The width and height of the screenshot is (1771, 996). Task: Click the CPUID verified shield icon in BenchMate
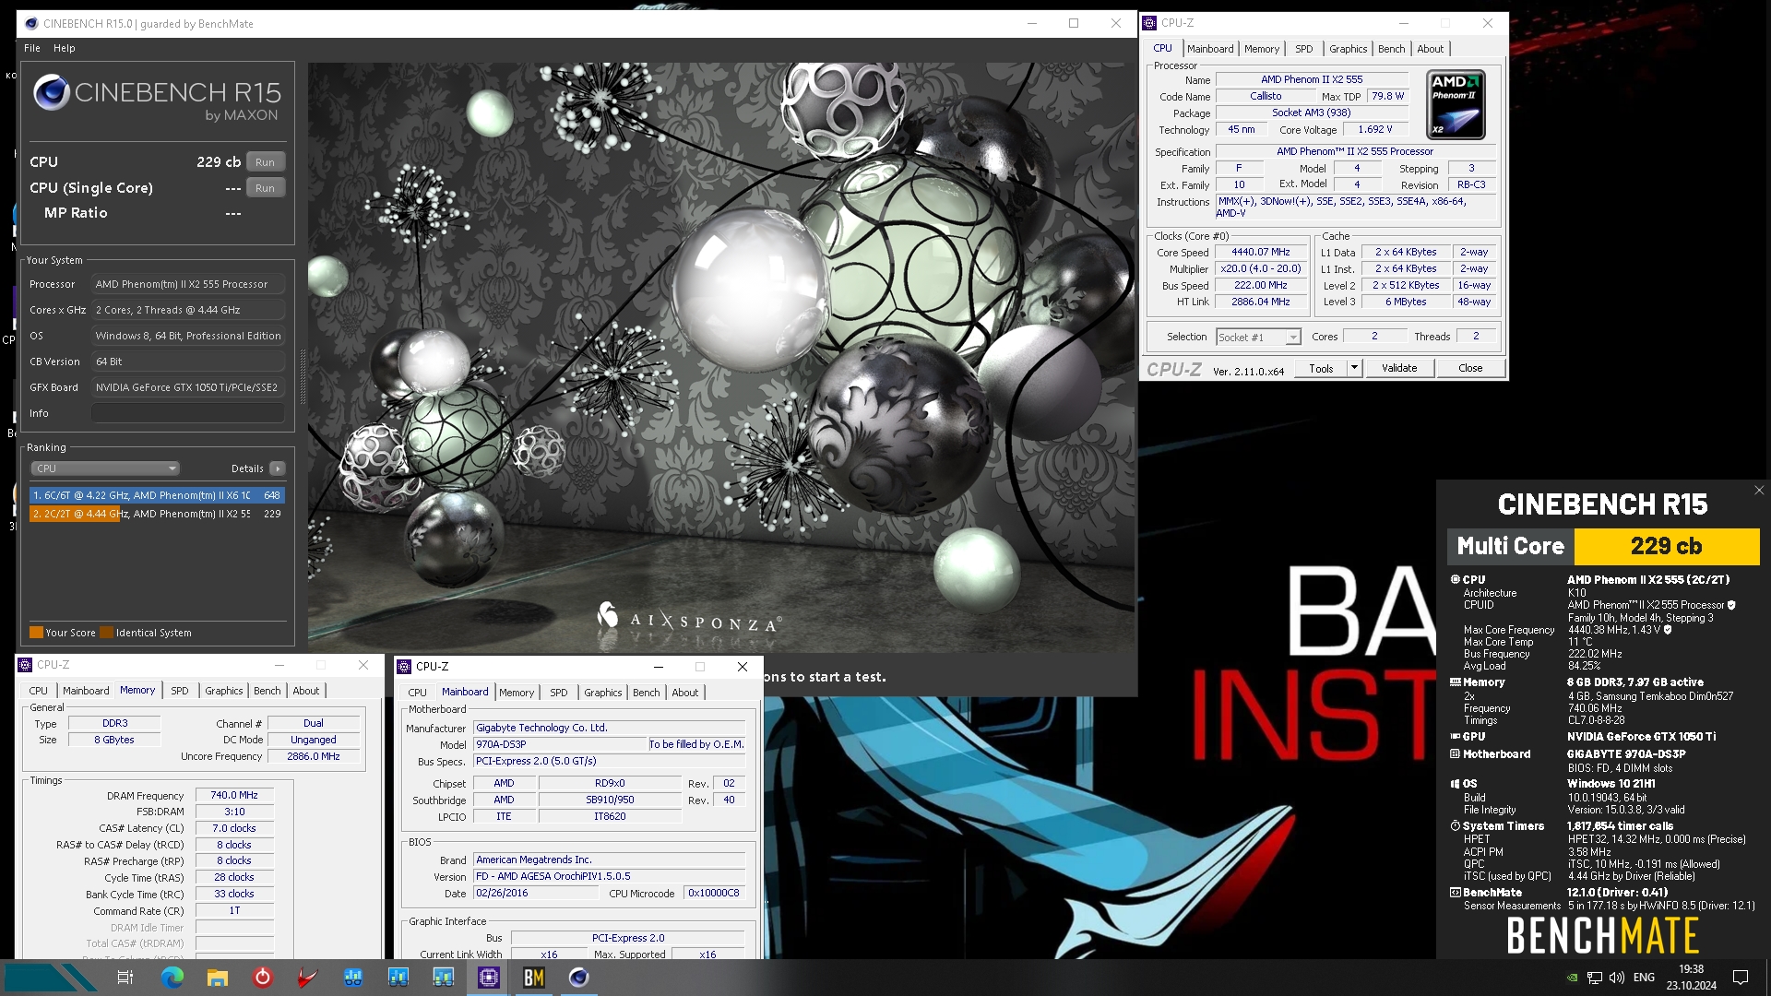point(1731,605)
